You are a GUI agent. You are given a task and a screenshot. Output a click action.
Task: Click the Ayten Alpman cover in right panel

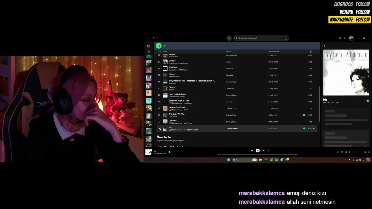point(346,72)
